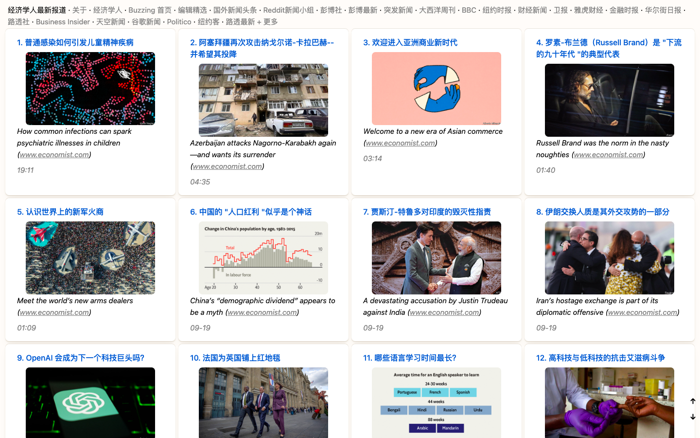Open Politico in the navigation
The height and width of the screenshot is (438, 700).
click(179, 21)
